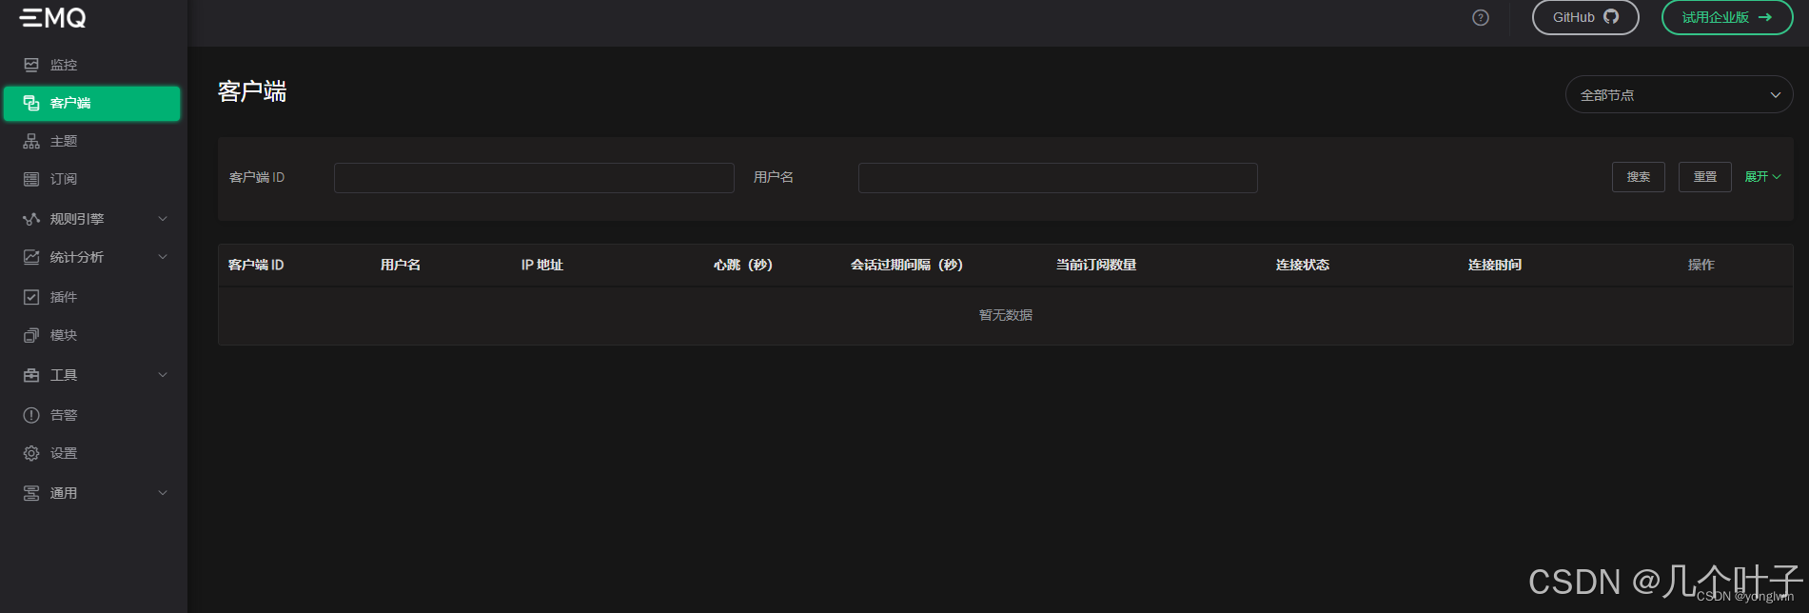Expand the 统计分析 submenu chevron

click(163, 257)
